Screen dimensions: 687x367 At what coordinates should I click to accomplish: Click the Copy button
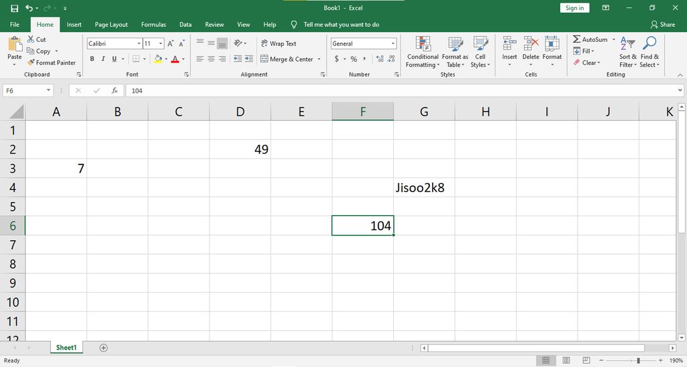click(x=38, y=51)
